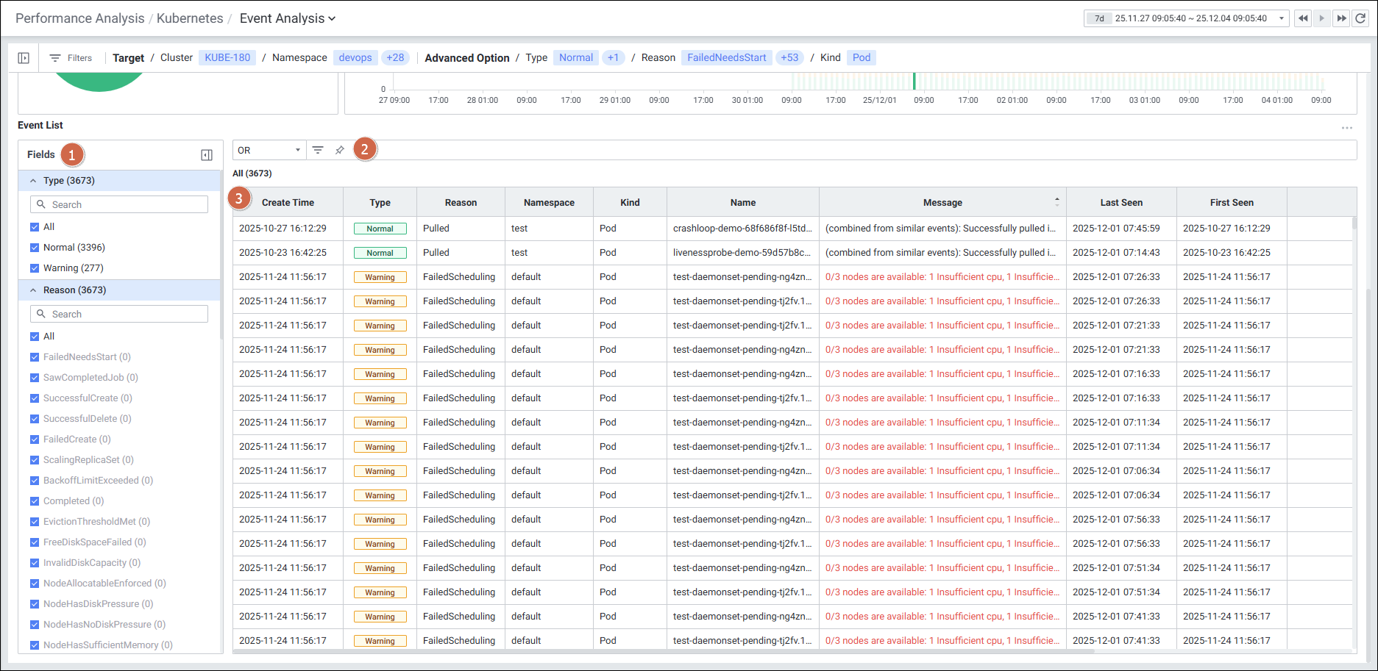Click the pin icon in search bar

point(340,150)
